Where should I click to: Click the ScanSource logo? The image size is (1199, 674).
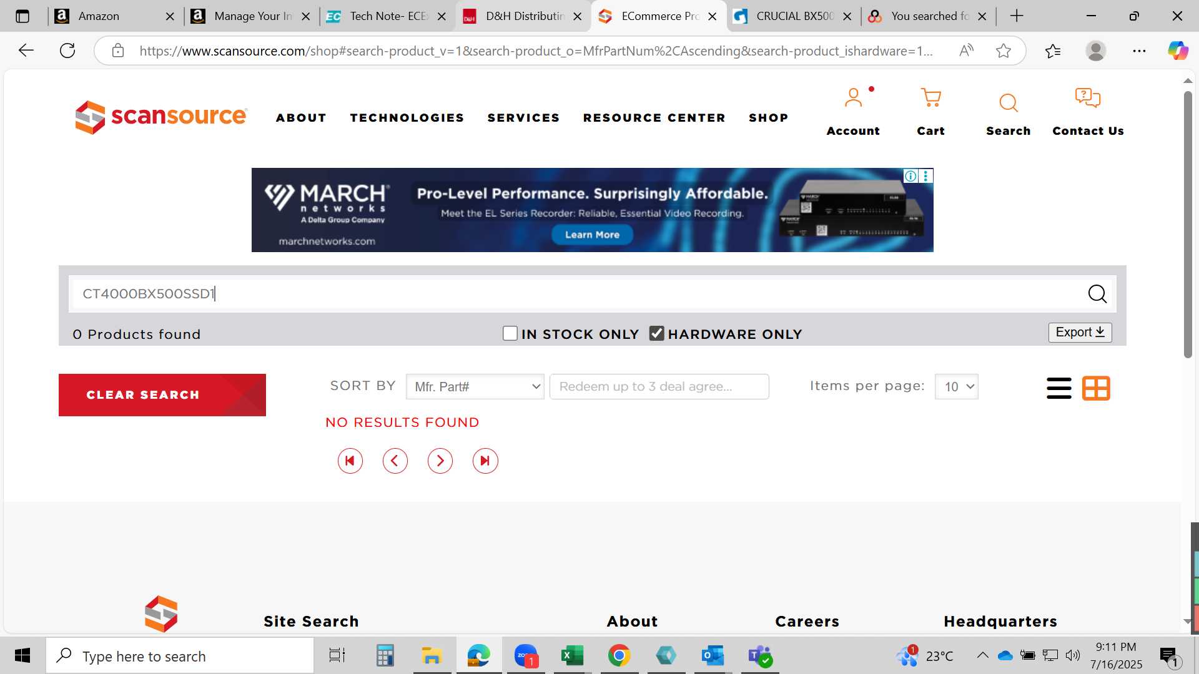[x=161, y=117]
